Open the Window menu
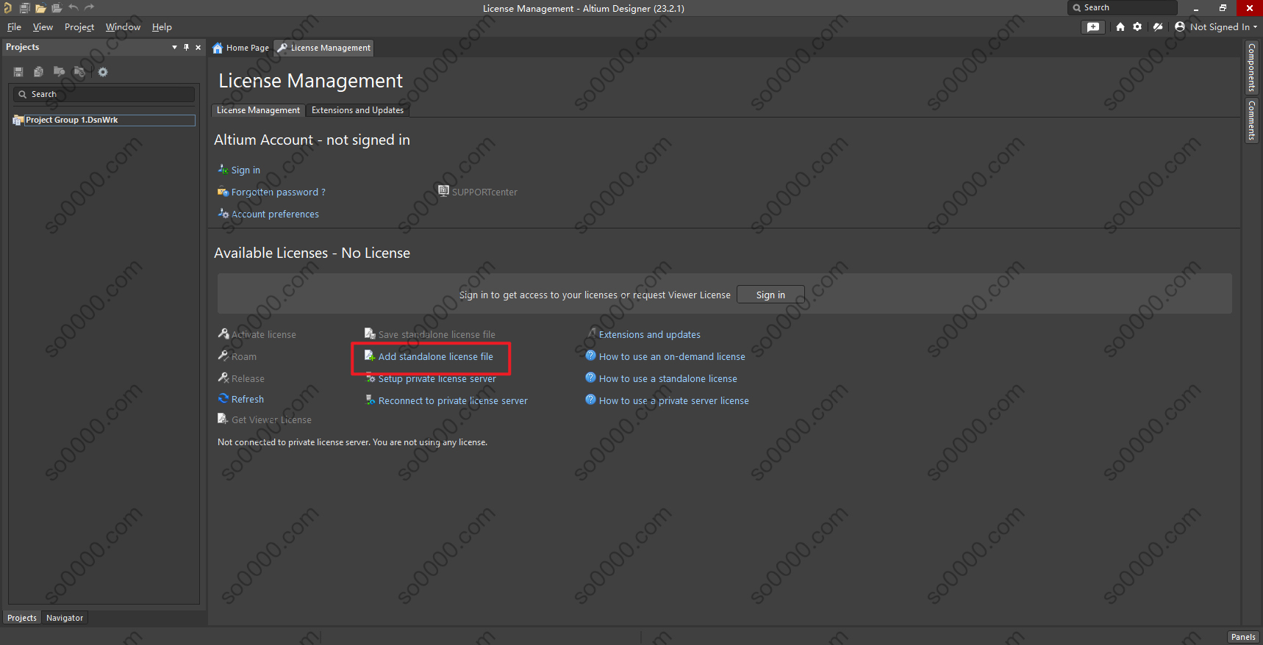This screenshot has width=1263, height=645. [x=123, y=27]
